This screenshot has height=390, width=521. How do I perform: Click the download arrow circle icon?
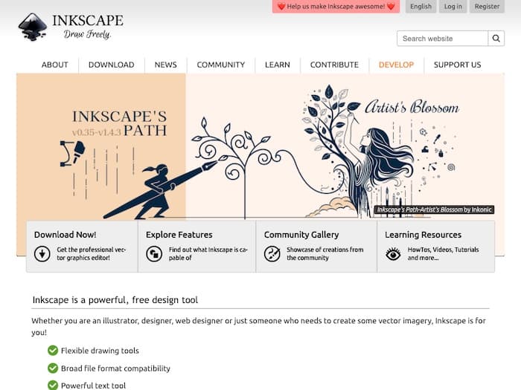click(42, 254)
